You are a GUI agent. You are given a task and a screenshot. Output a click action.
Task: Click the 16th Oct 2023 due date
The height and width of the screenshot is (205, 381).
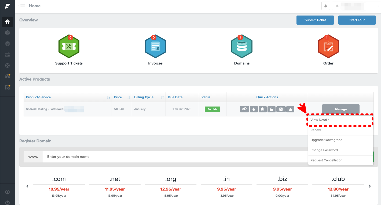click(182, 109)
